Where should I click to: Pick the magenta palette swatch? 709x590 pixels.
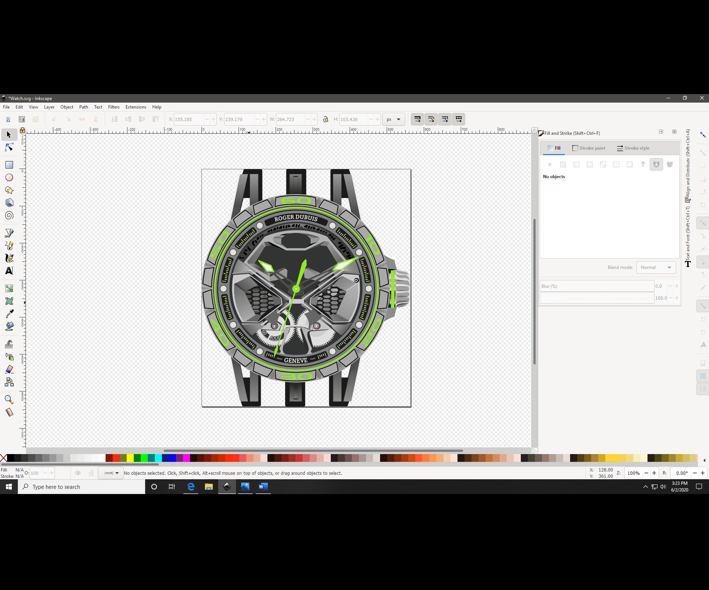pyautogui.click(x=186, y=458)
